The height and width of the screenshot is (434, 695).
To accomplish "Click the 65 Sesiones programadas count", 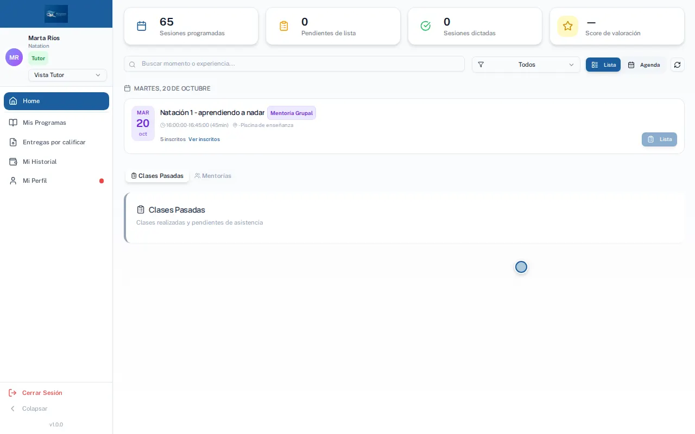I will [167, 22].
